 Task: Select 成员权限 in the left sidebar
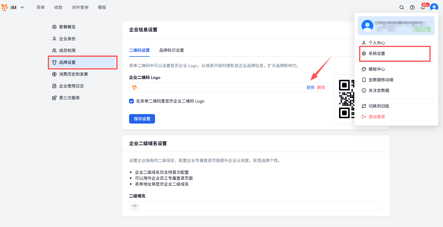(67, 51)
